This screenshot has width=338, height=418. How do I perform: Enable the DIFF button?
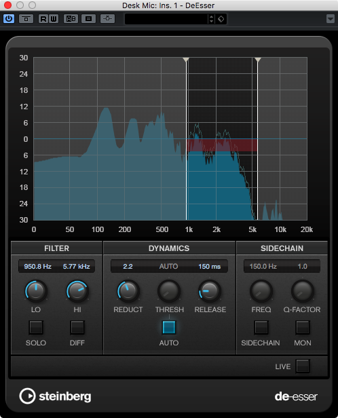(x=77, y=328)
